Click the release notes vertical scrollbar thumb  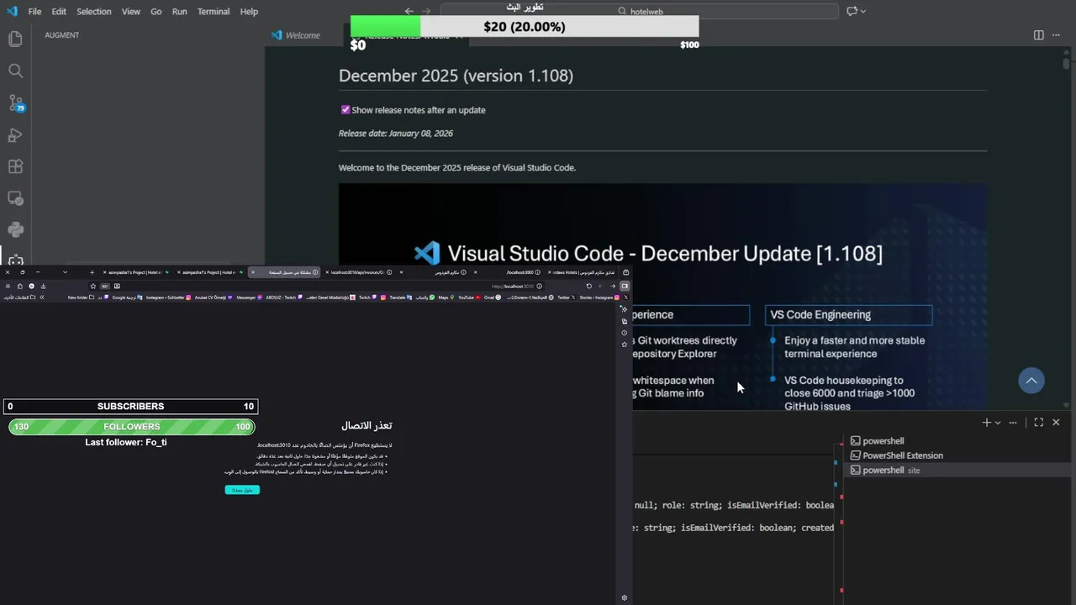tap(1066, 62)
